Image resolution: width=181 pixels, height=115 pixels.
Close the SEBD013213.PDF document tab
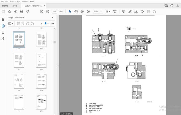coord(44,6)
